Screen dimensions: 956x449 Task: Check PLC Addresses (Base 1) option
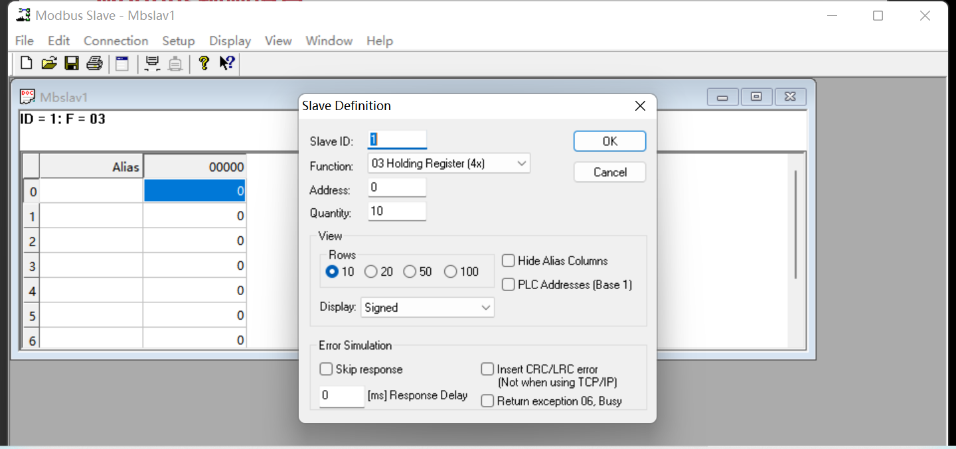tap(509, 285)
